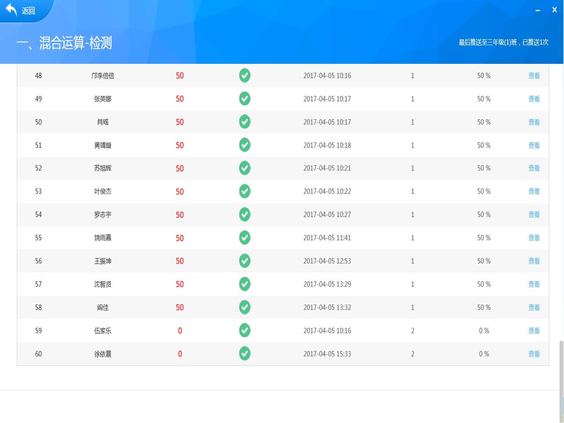View 沈智贤's result via 查看
The image size is (564, 423).
point(534,284)
